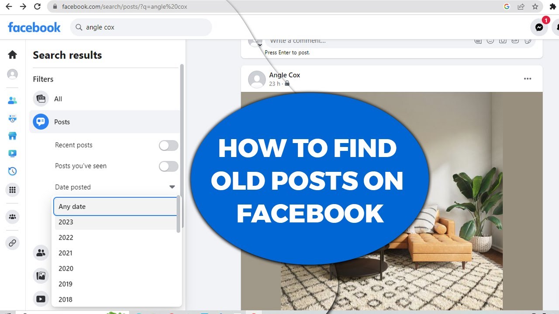559x314 pixels.
Task: Go forward in browser history
Action: pos(23,7)
